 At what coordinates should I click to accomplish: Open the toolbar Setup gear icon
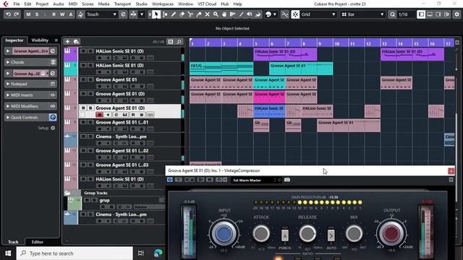click(457, 14)
